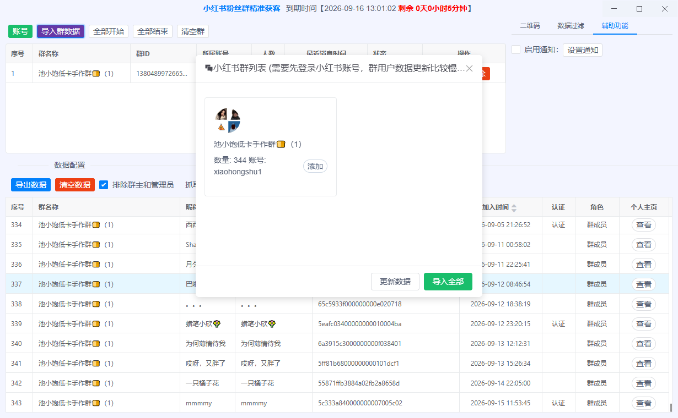
Task: Click 查看 for row 339 蜡笔小欣
Action: (x=643, y=324)
